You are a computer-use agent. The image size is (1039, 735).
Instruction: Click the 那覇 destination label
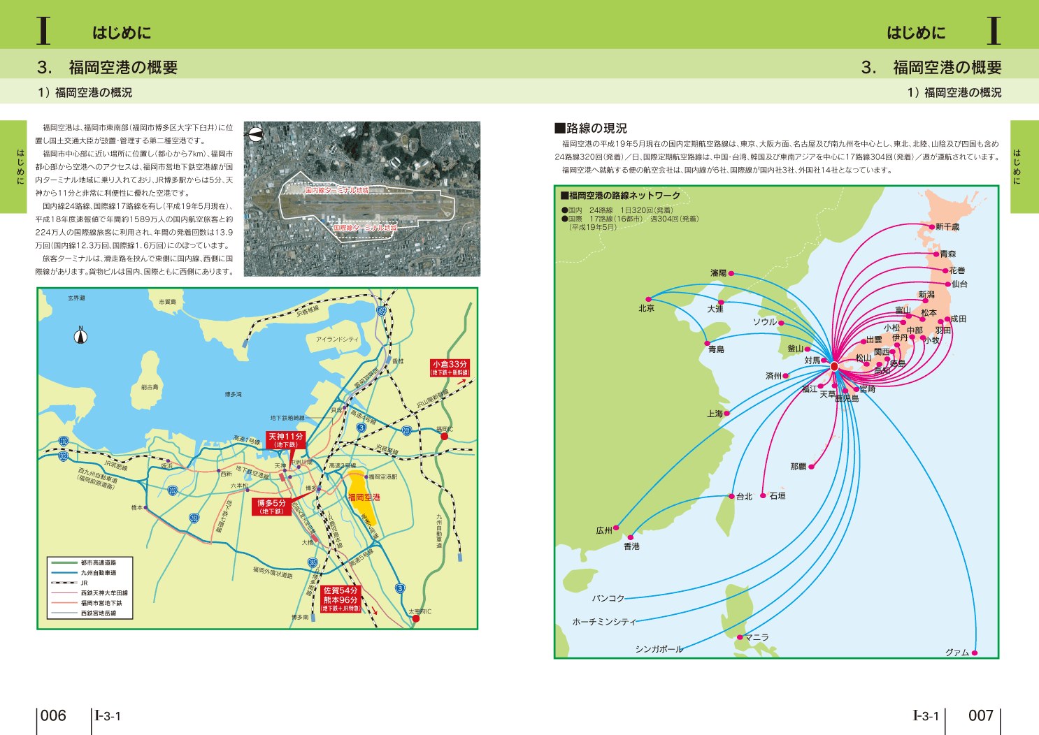pos(798,466)
